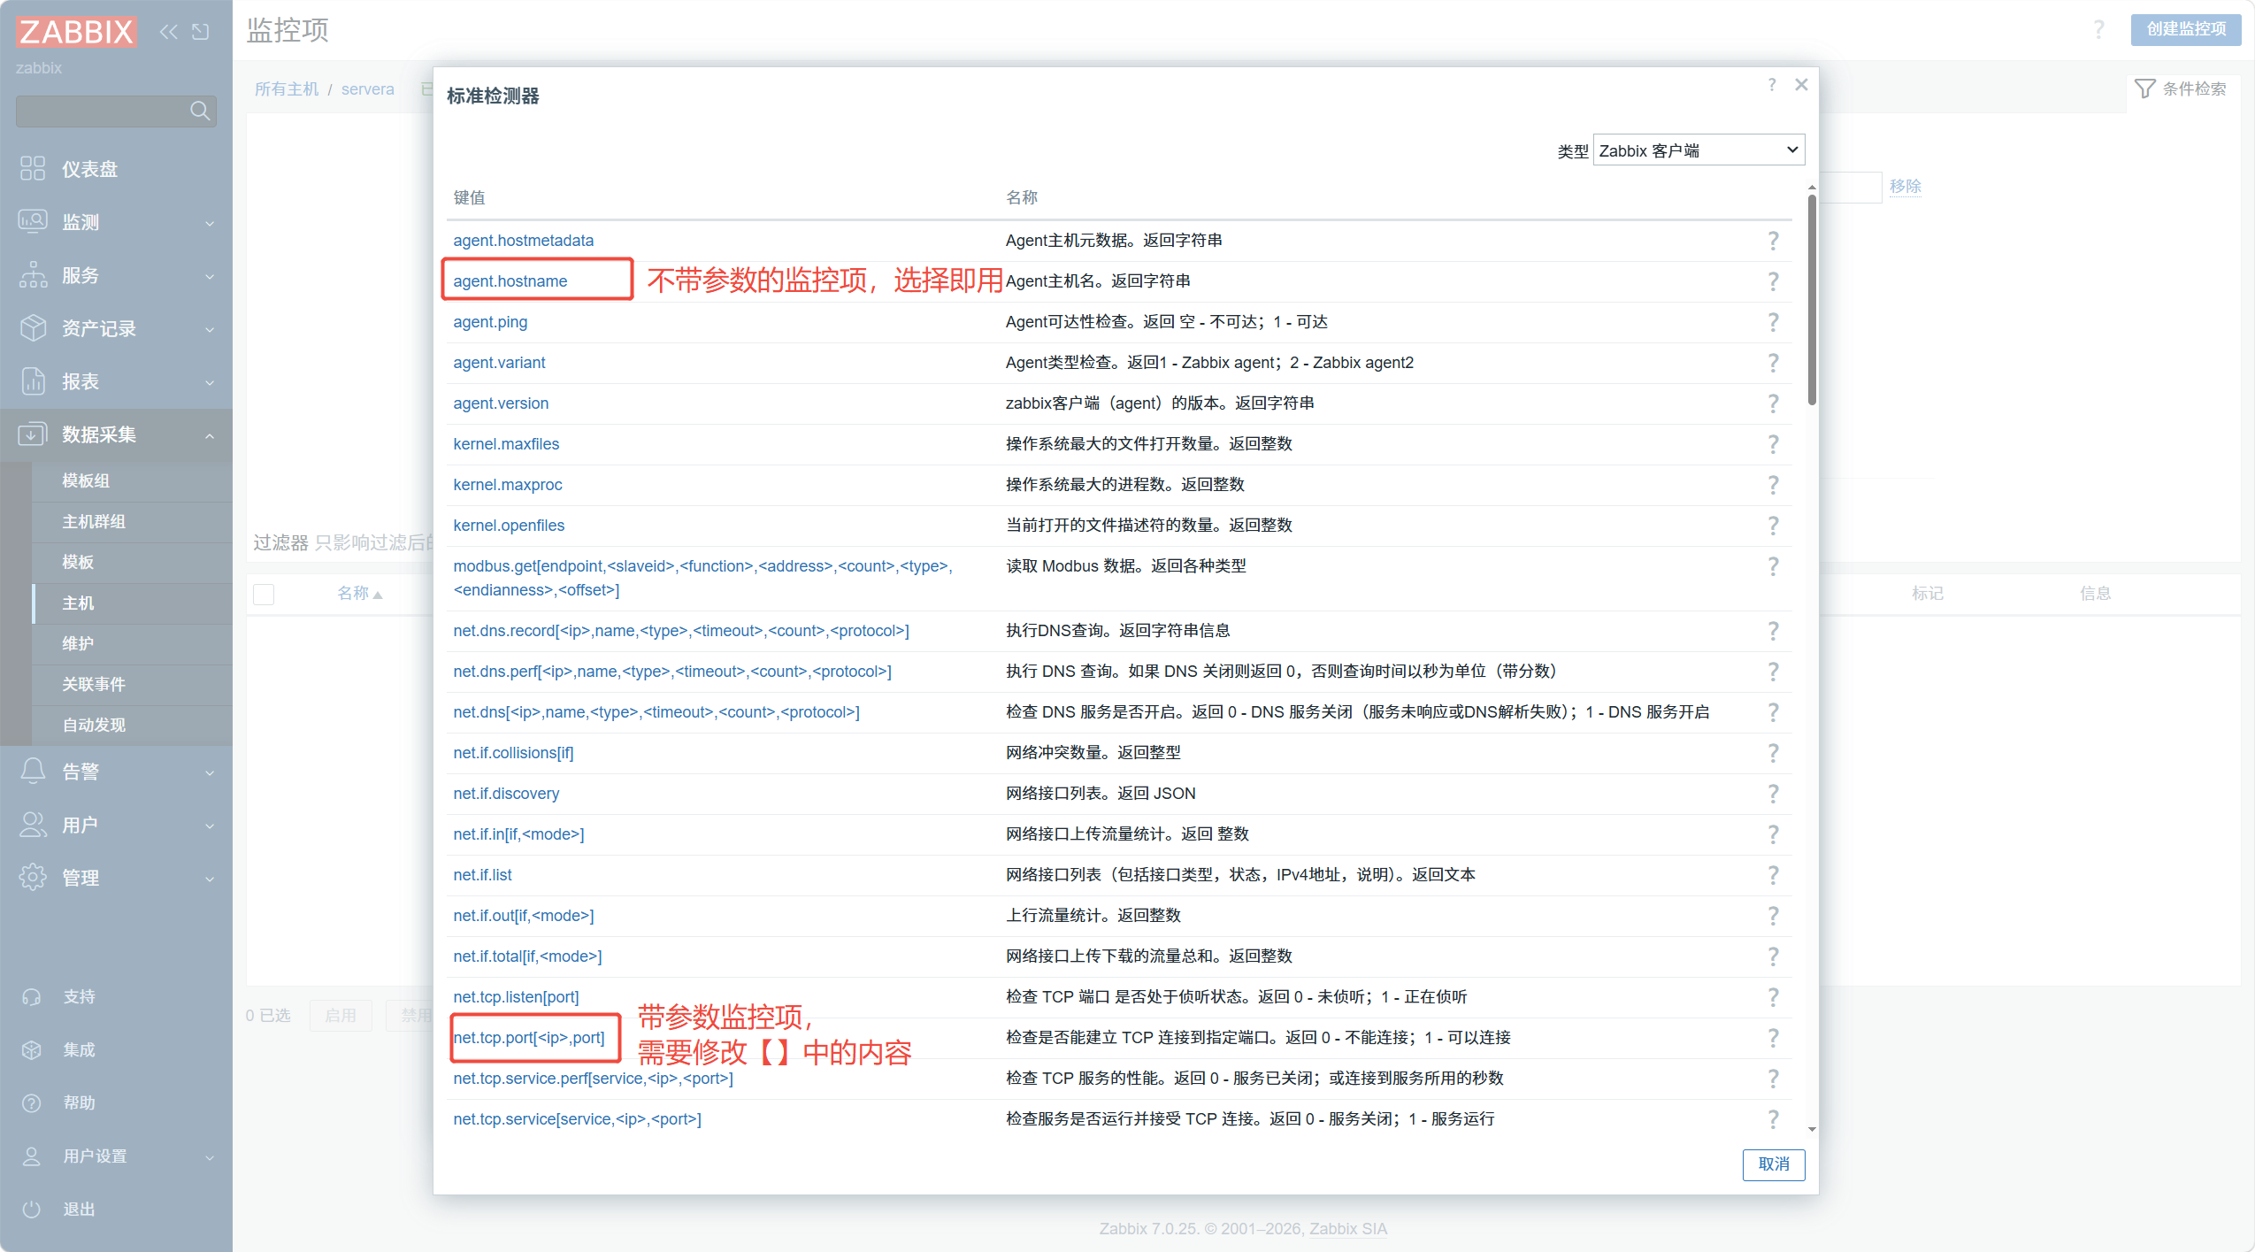Click the 移除 remove link
Image resolution: width=2255 pixels, height=1252 pixels.
(x=1906, y=187)
